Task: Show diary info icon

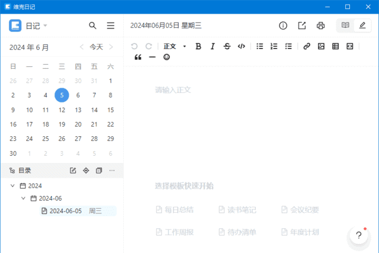Action: click(283, 25)
